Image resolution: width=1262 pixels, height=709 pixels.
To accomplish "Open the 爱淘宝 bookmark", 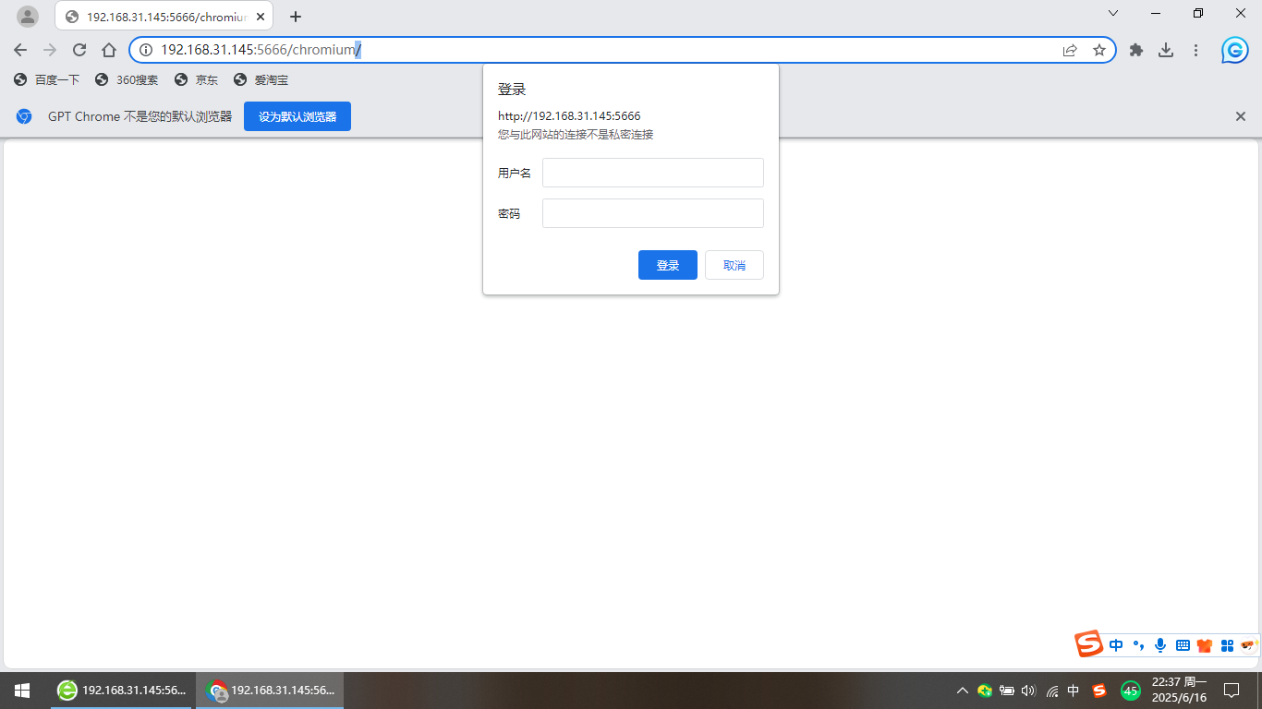I will coord(261,80).
